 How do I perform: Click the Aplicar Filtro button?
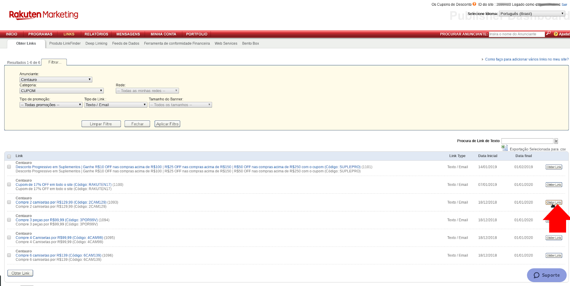pyautogui.click(x=167, y=124)
